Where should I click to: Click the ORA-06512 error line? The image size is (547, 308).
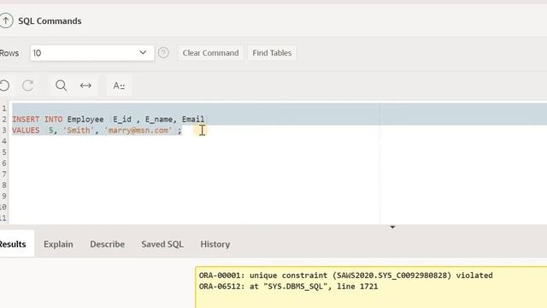pos(288,287)
